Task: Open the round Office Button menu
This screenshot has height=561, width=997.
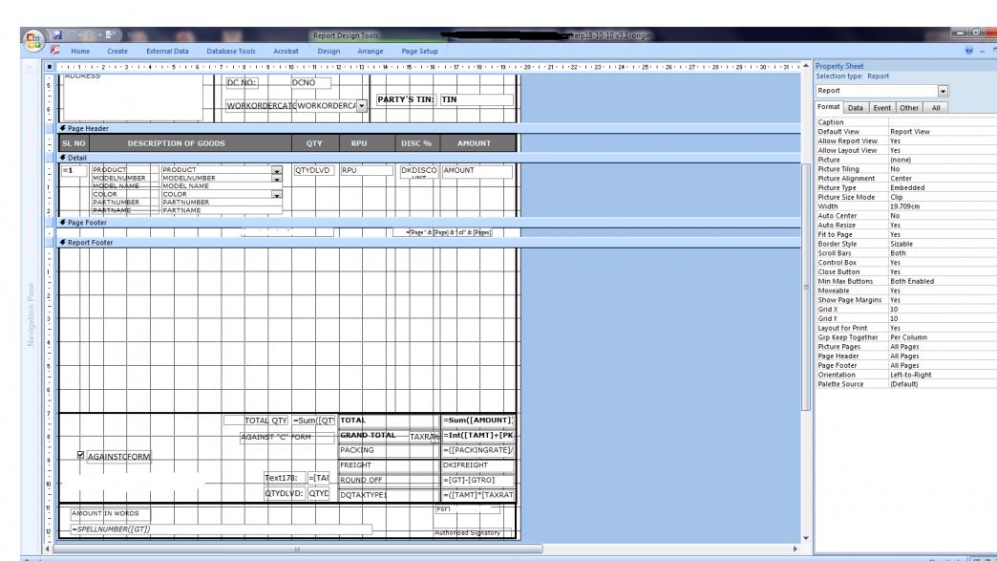Action: coord(33,41)
